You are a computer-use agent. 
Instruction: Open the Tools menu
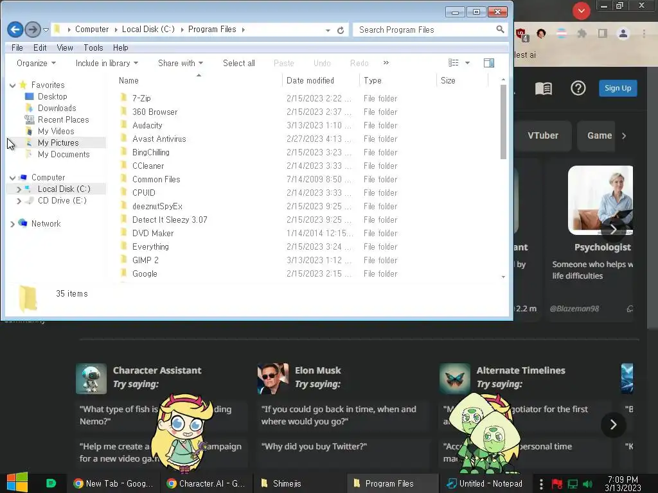click(x=93, y=48)
